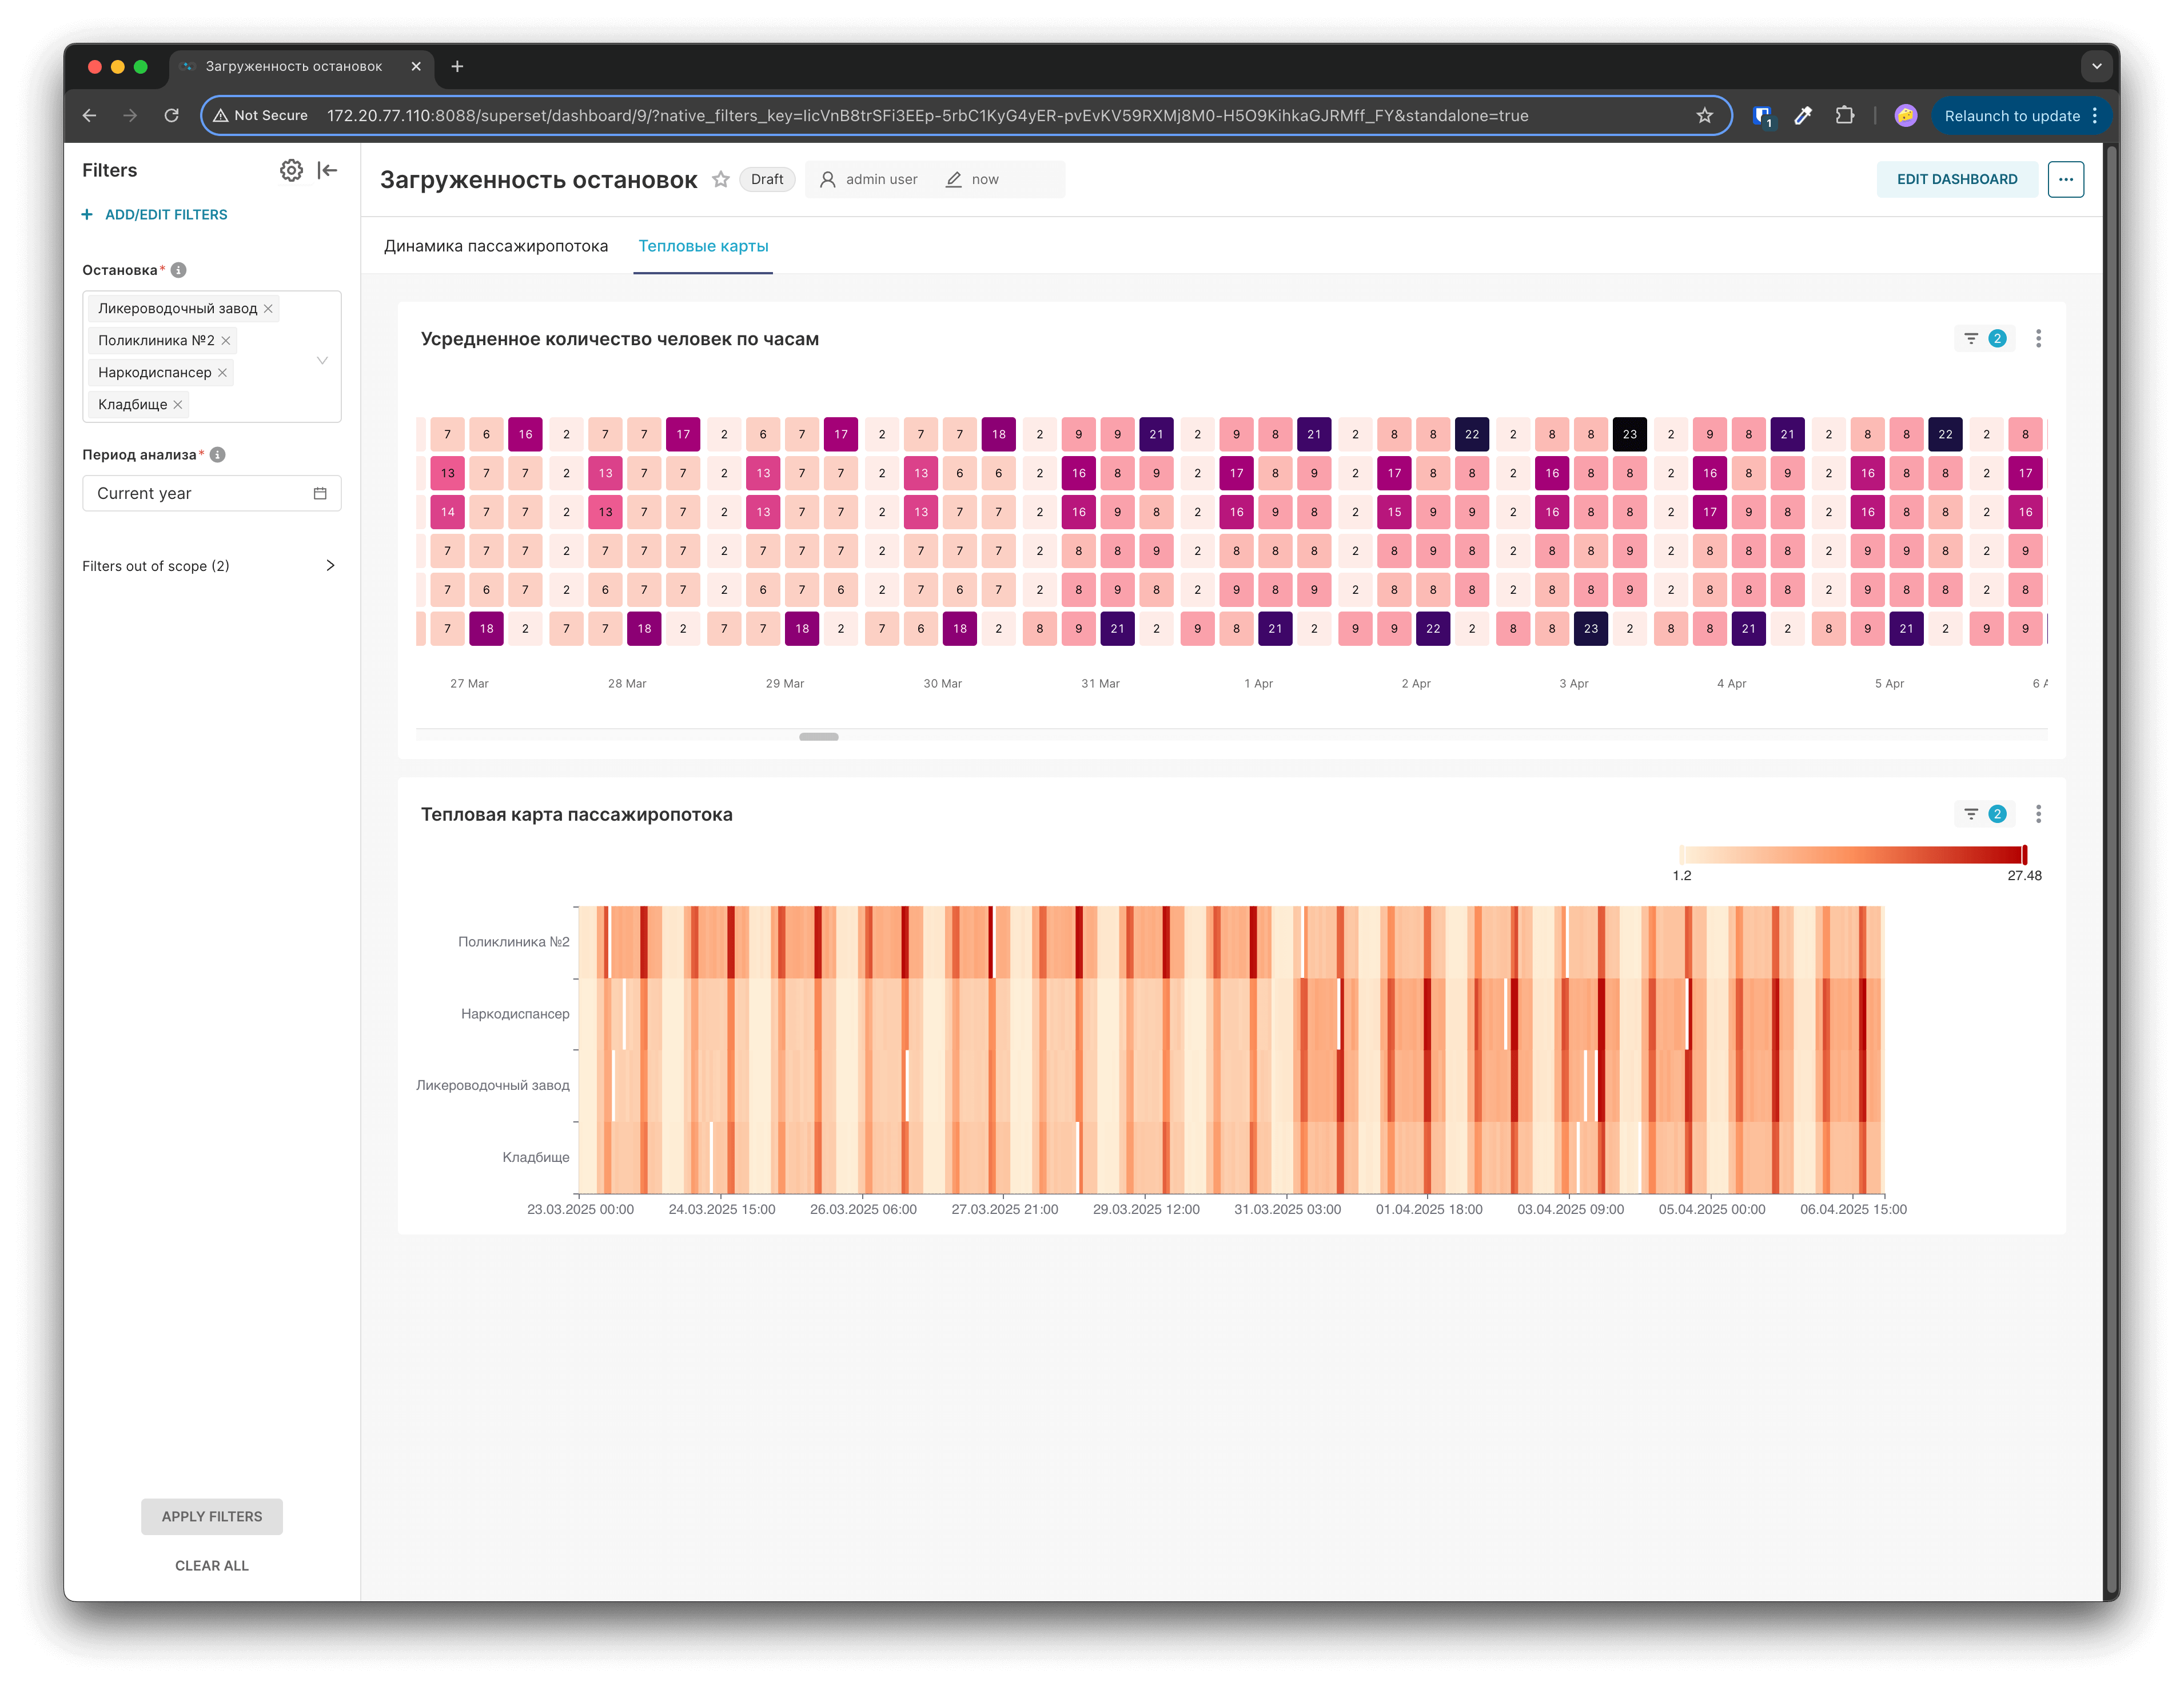
Task: Select the Тепловые карты tab
Action: tap(703, 246)
